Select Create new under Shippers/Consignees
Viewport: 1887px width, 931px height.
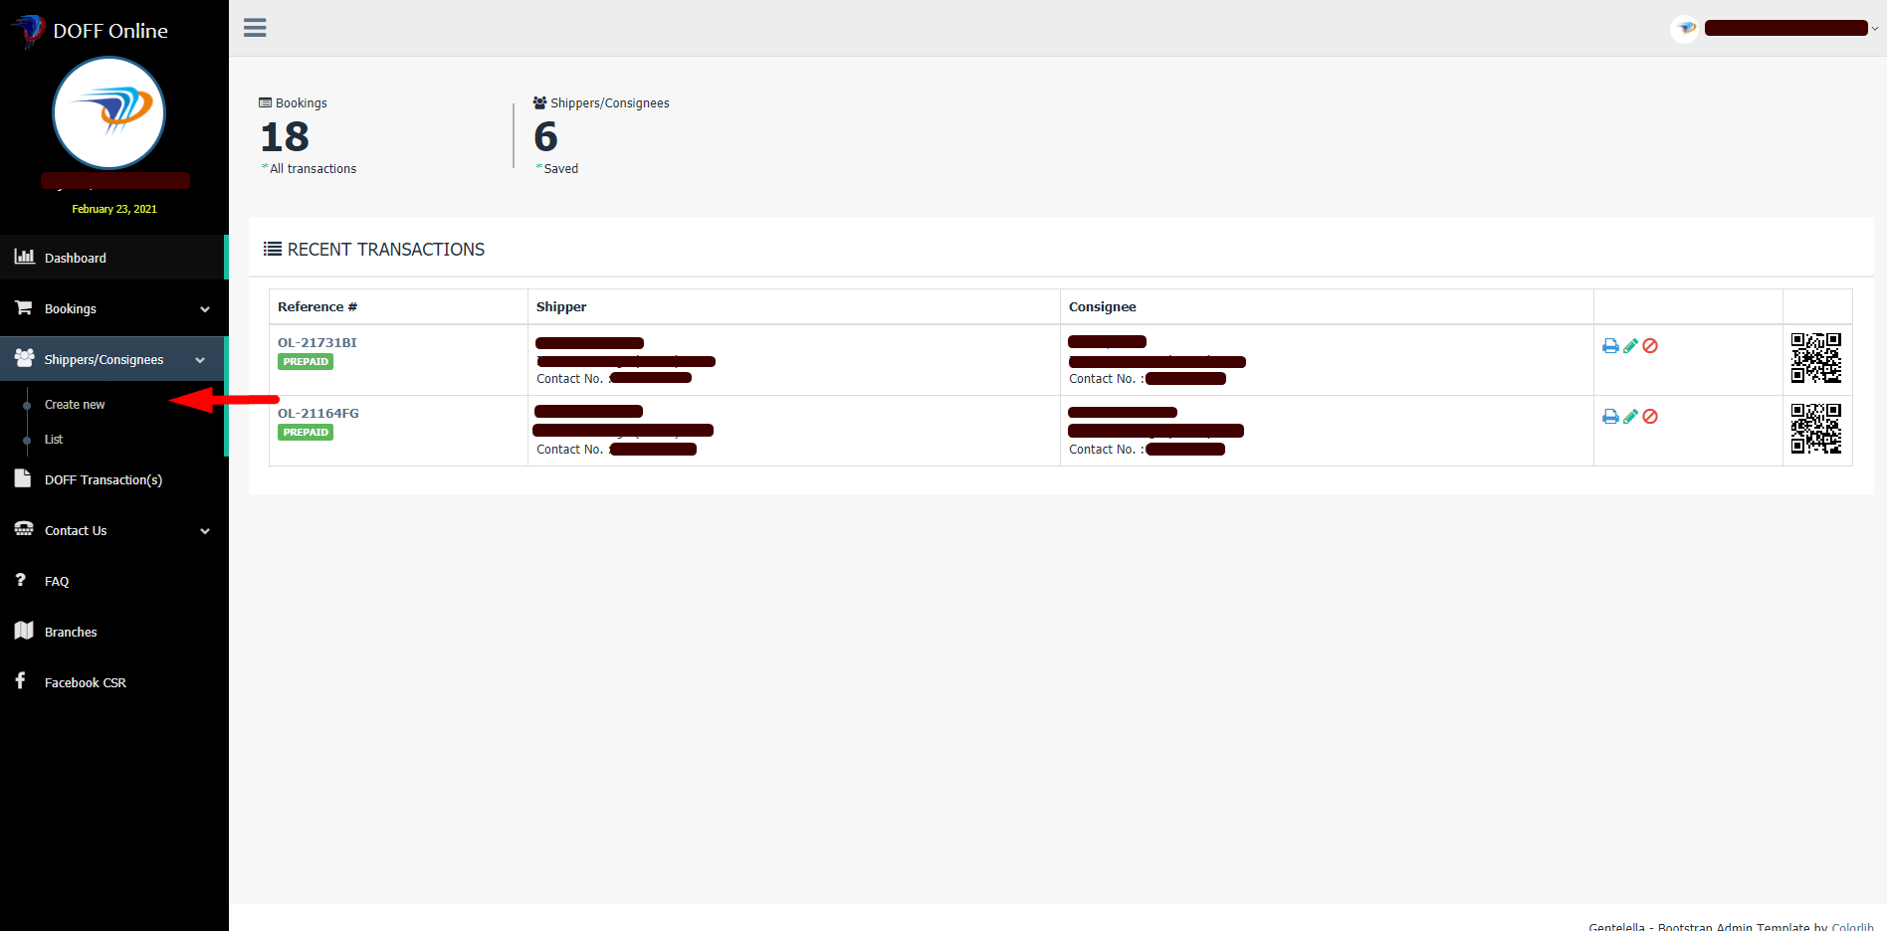[75, 405]
